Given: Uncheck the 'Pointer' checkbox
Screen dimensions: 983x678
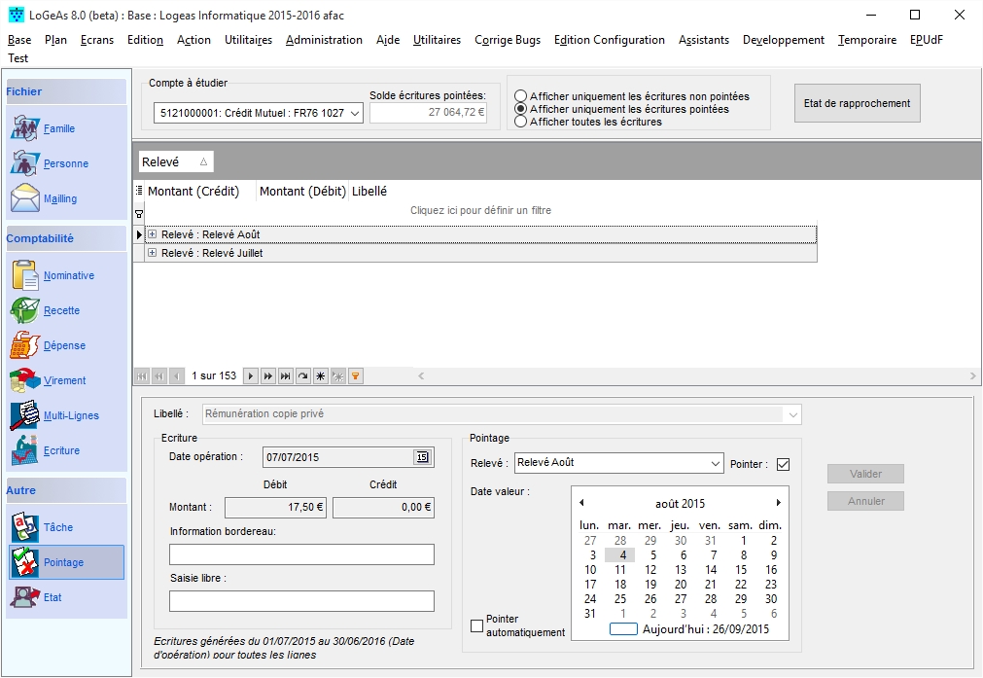Looking at the screenshot, I should 783,464.
